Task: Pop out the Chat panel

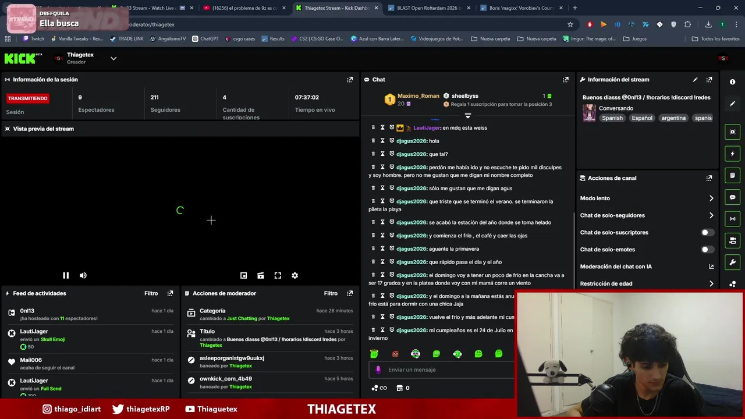Action: coord(565,80)
